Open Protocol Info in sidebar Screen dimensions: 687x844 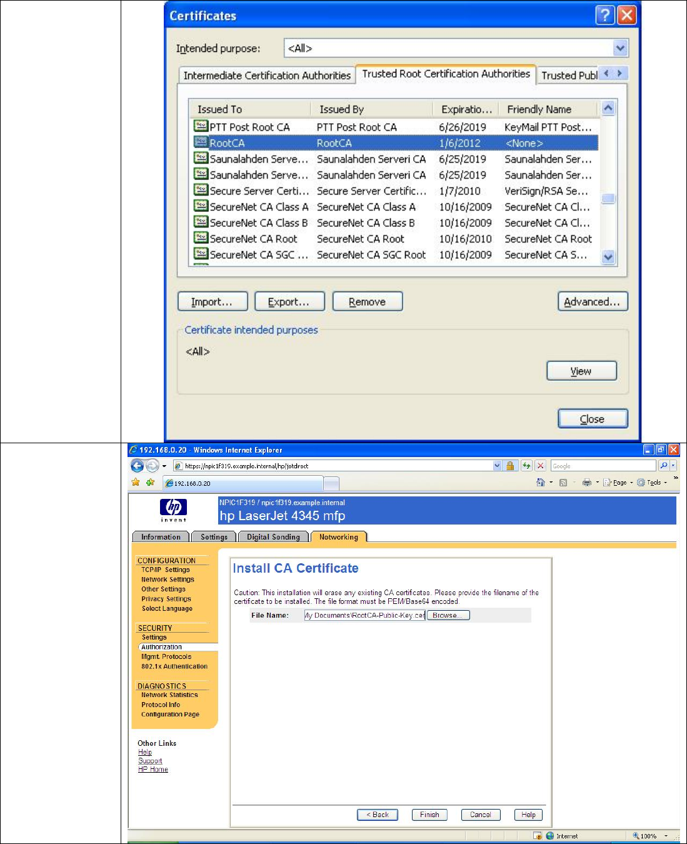[x=161, y=705]
